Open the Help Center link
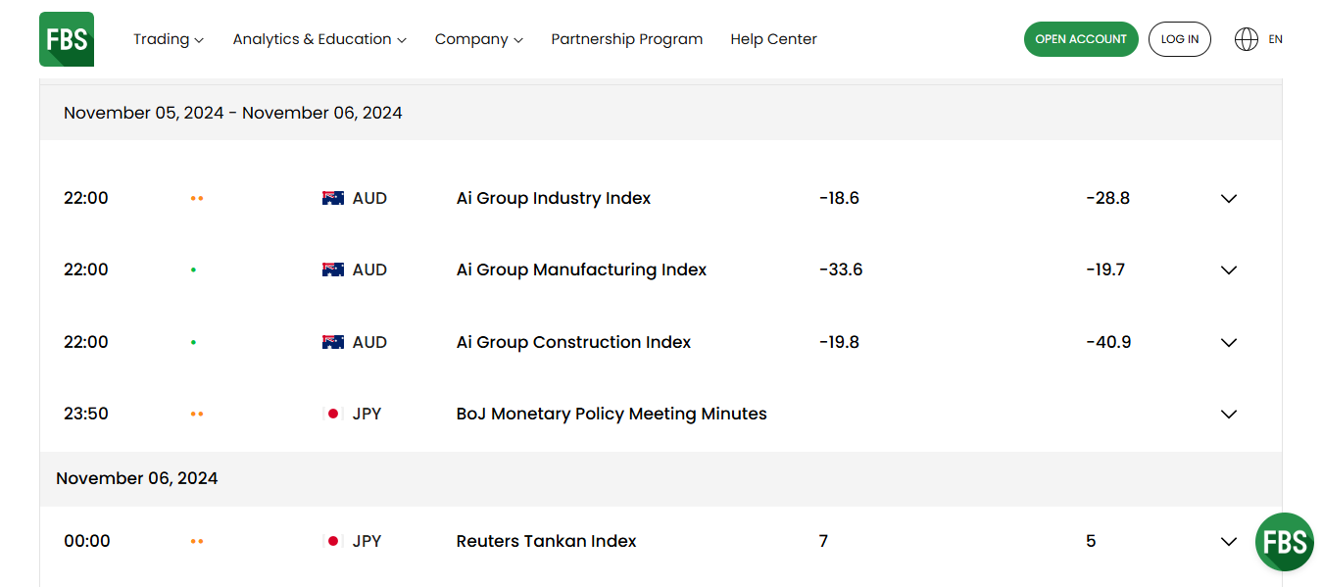Image resolution: width=1322 pixels, height=587 pixels. [773, 39]
